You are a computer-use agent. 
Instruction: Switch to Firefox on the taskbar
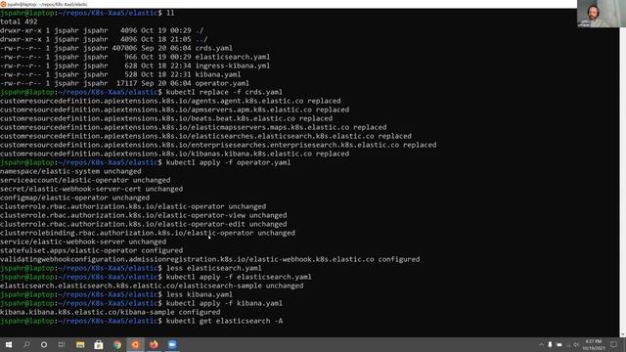154,345
